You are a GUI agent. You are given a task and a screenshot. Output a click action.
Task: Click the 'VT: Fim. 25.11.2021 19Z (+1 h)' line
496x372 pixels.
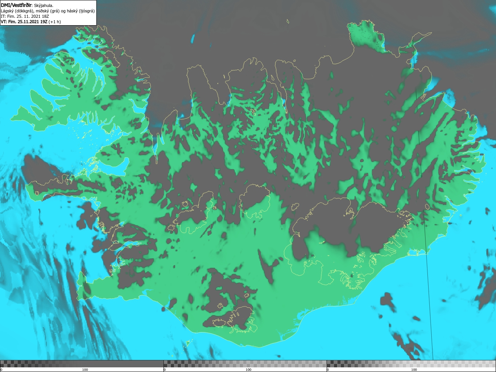tap(31, 22)
